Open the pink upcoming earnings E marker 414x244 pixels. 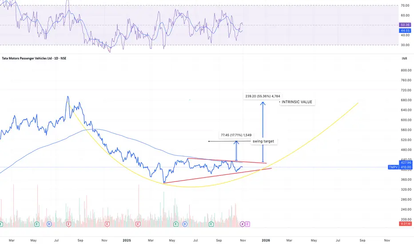tap(247, 224)
